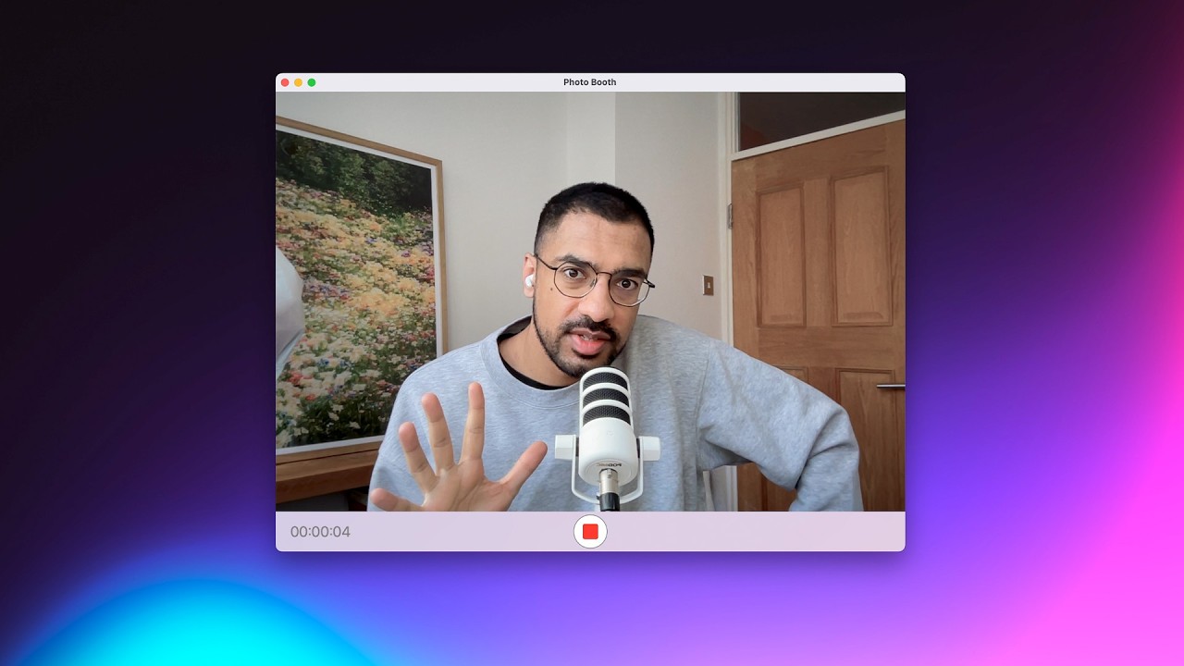Click the 00:00:04 recording timer
The image size is (1184, 666).
pyautogui.click(x=320, y=532)
